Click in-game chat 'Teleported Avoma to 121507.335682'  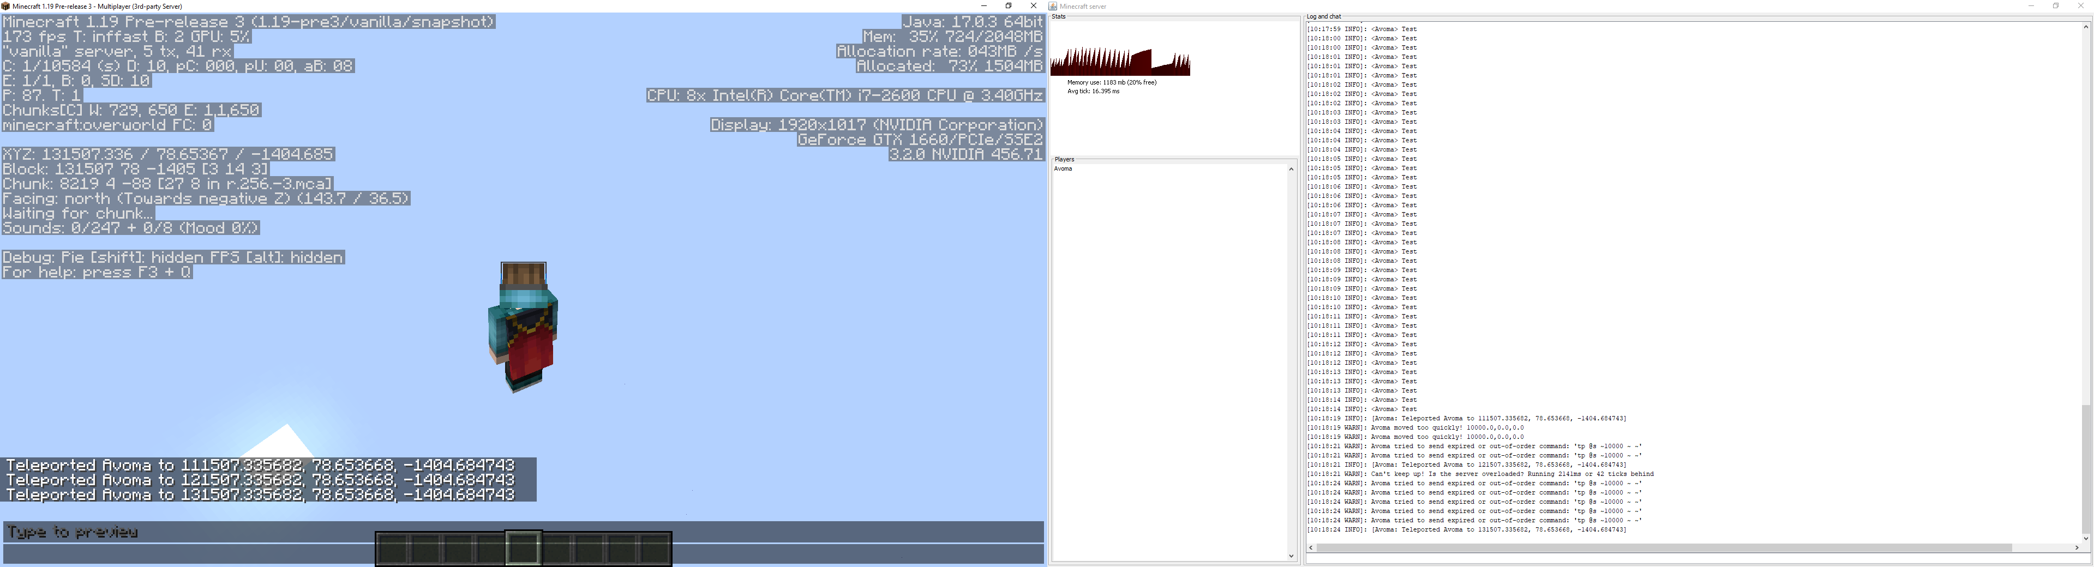[x=260, y=480]
